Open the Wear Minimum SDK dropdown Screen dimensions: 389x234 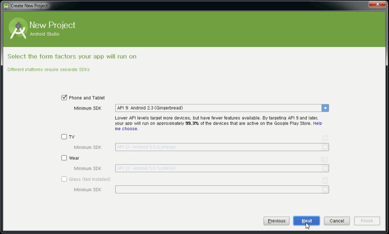[326, 168]
